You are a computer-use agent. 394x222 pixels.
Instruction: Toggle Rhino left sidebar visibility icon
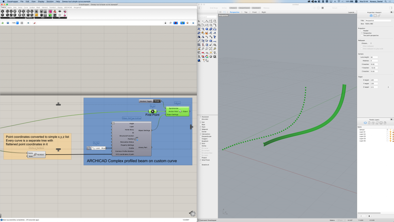click(x=200, y=8)
